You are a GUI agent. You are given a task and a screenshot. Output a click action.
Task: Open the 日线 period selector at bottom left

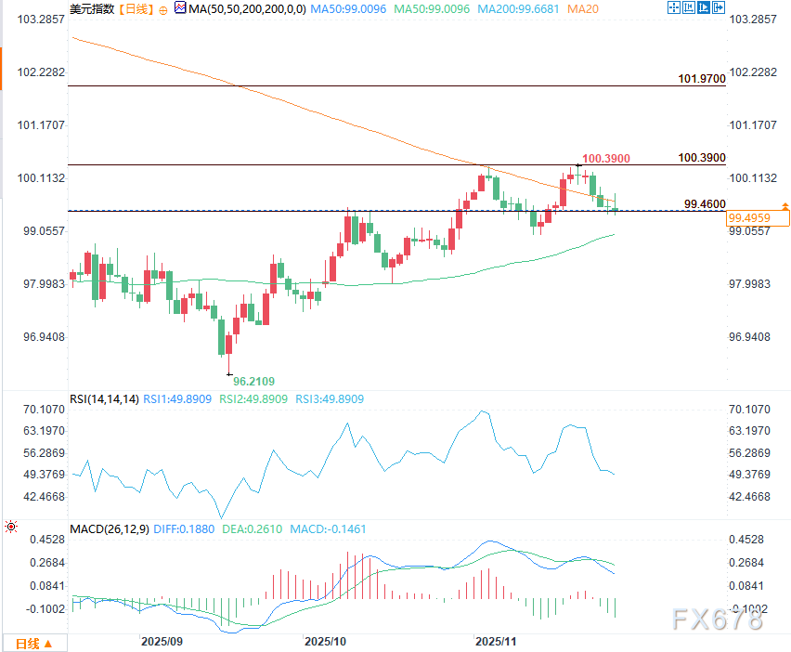(28, 643)
